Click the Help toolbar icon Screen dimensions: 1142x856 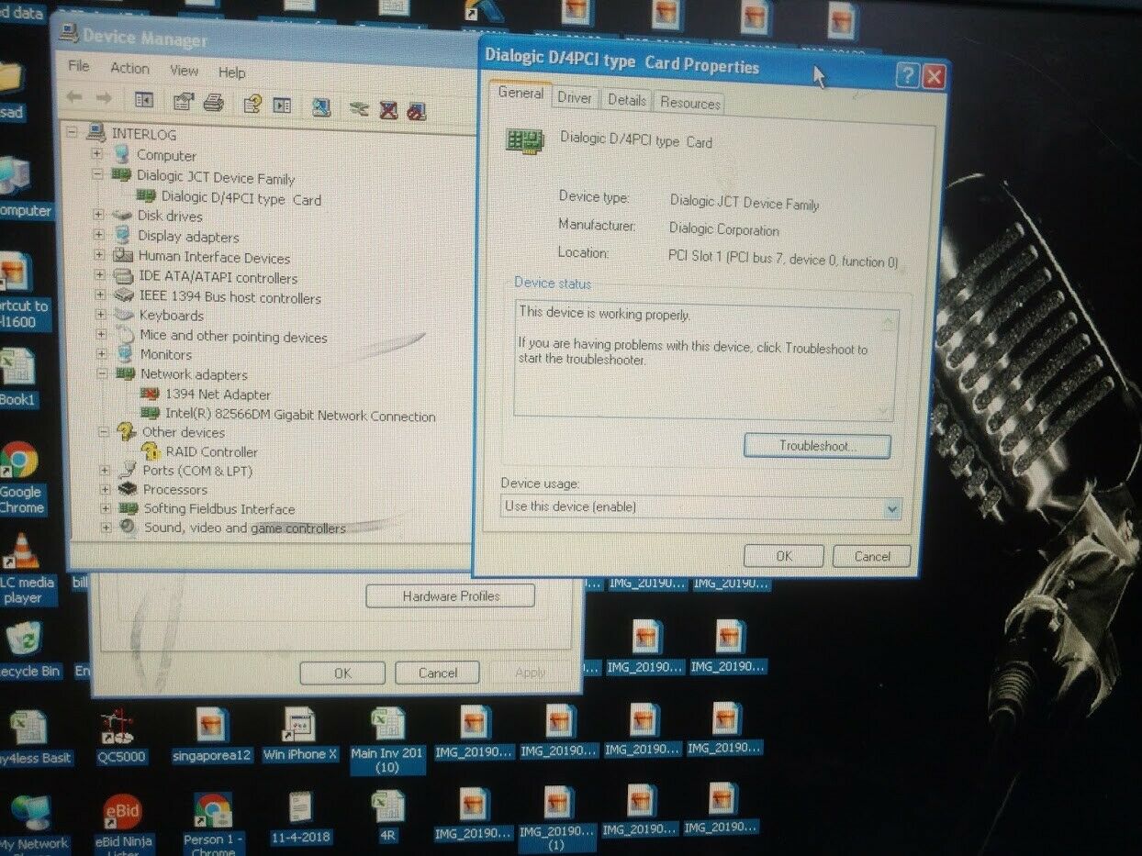coord(252,104)
